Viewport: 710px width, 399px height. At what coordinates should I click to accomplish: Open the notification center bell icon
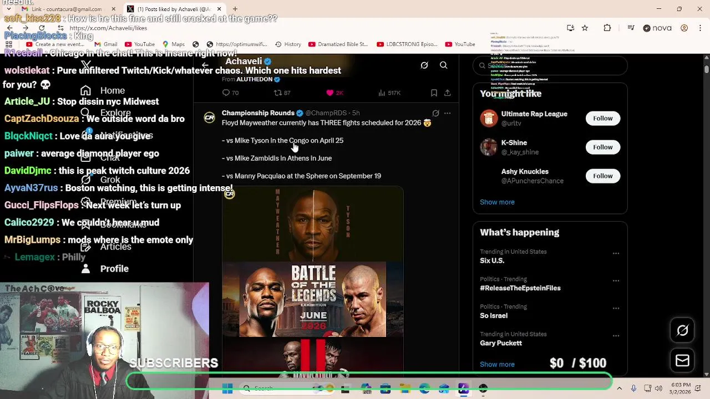click(x=699, y=388)
